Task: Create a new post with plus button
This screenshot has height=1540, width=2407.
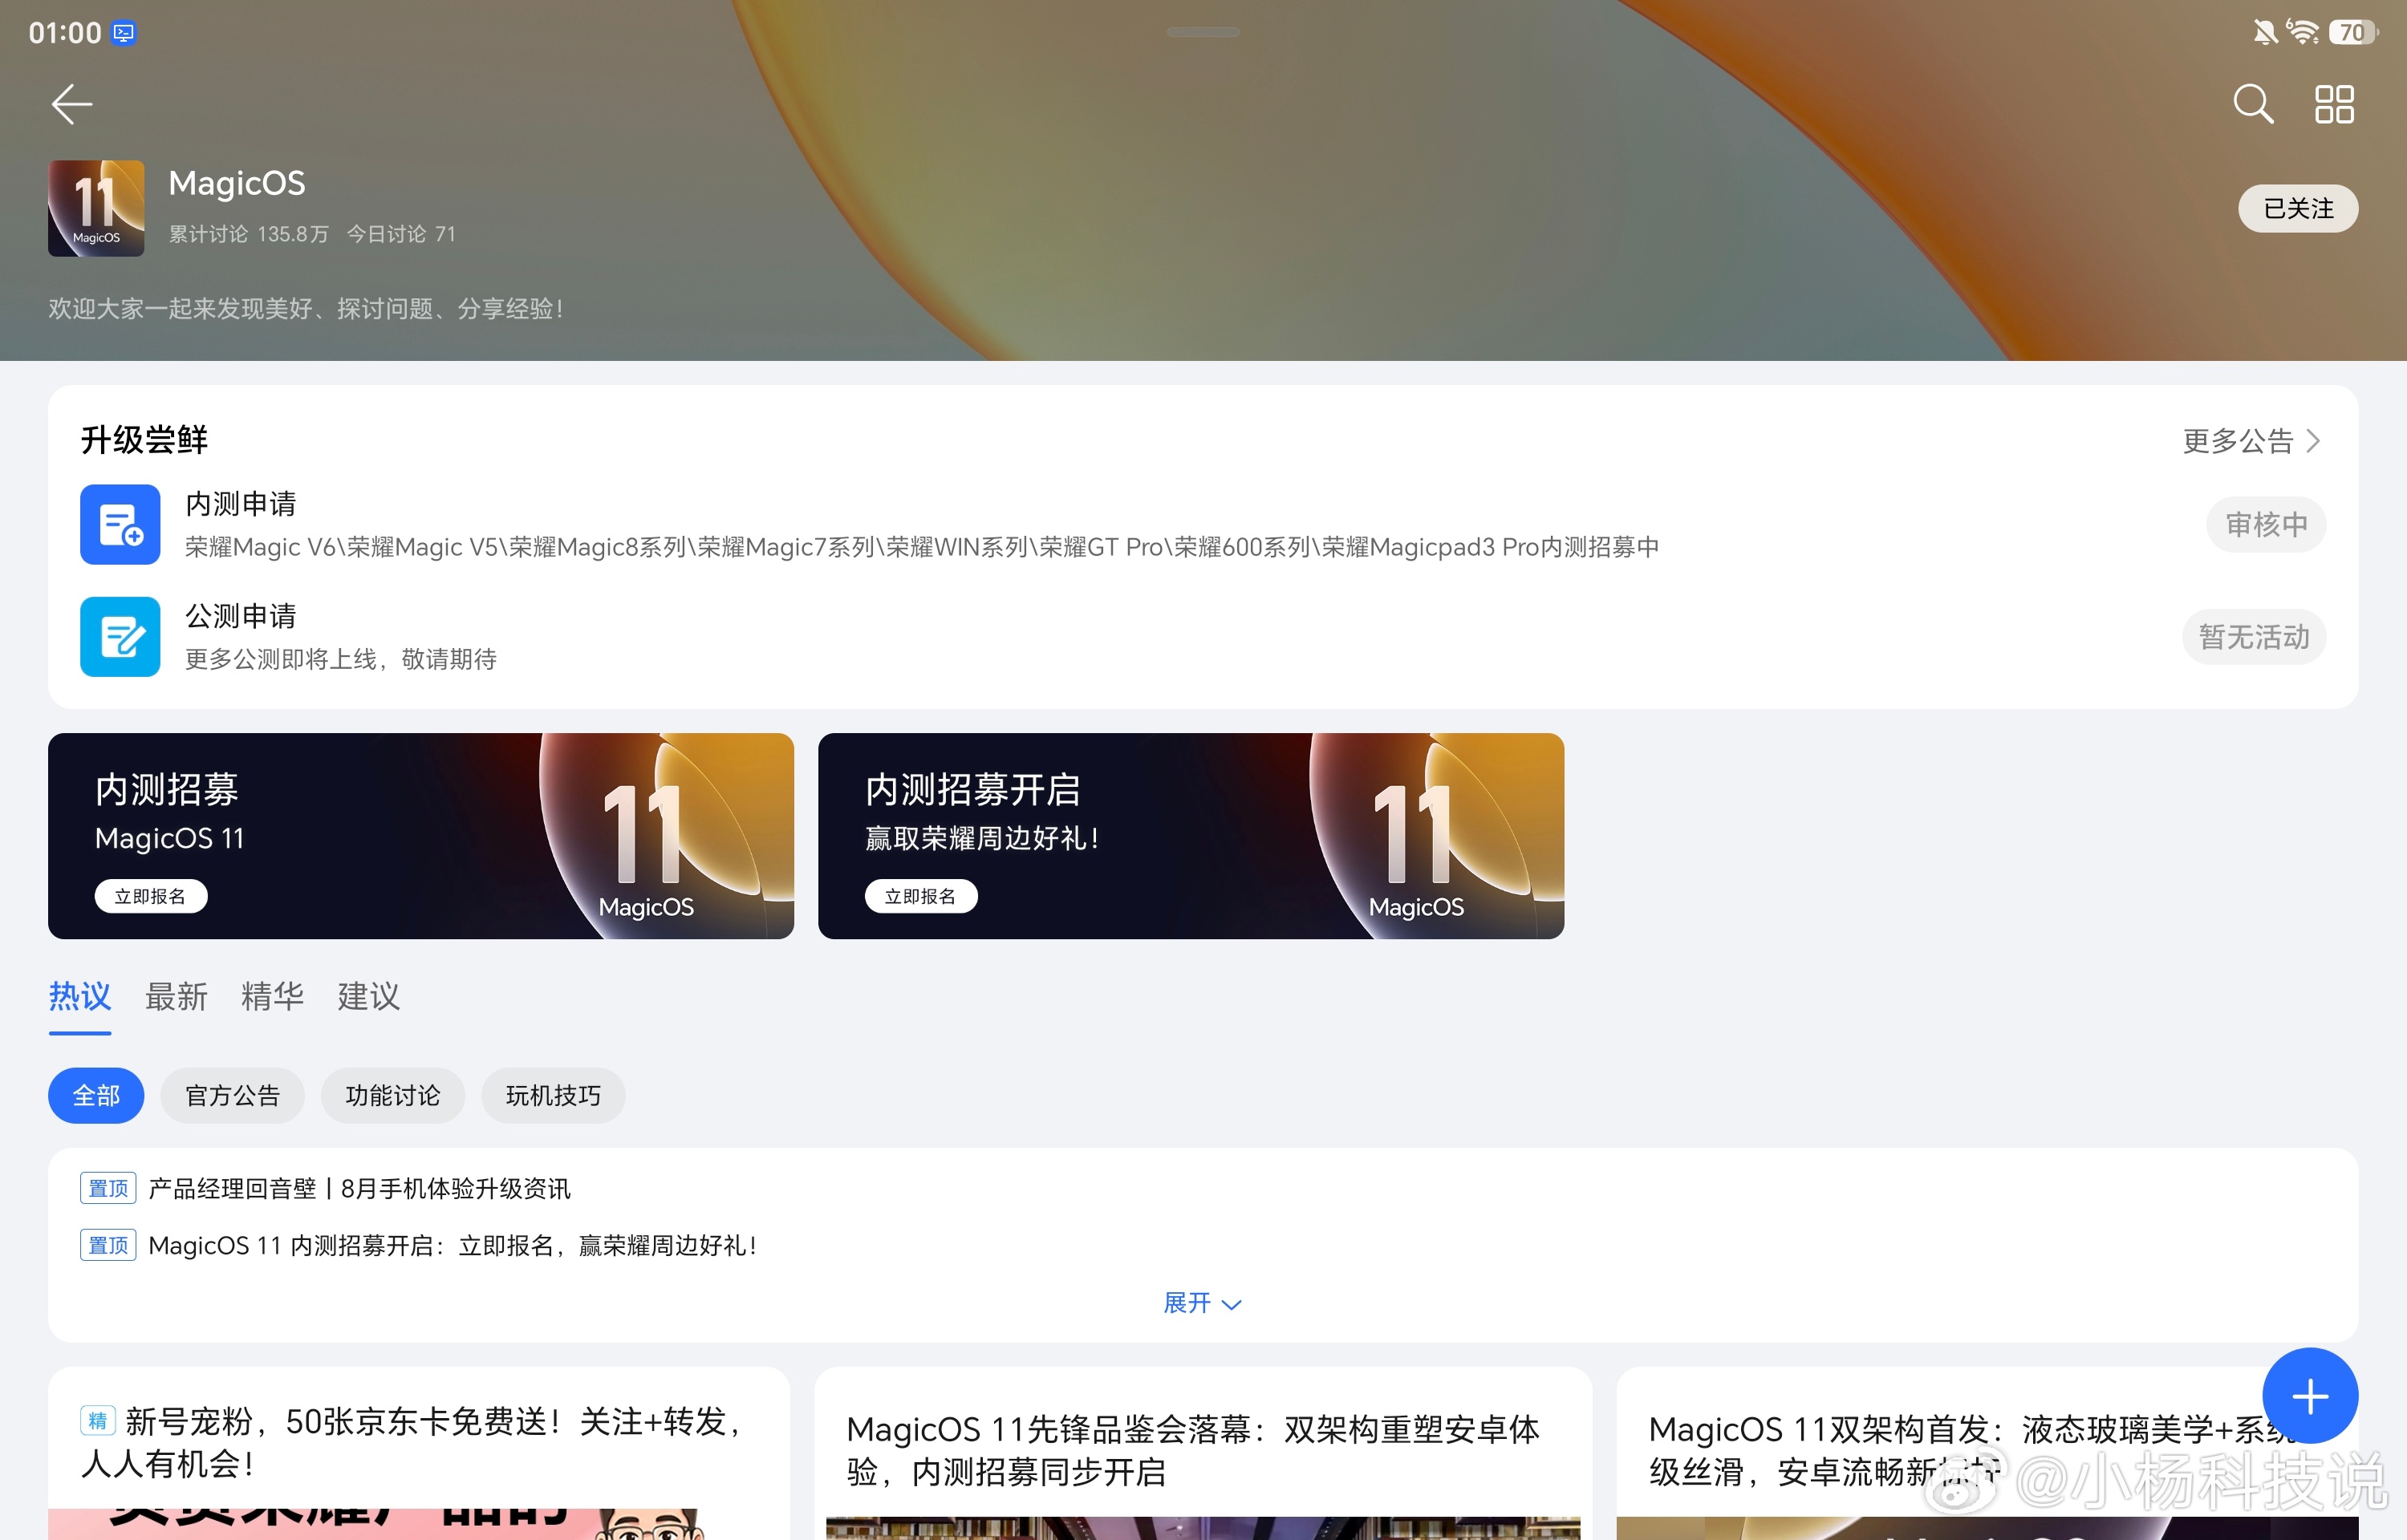Action: pyautogui.click(x=2310, y=1396)
